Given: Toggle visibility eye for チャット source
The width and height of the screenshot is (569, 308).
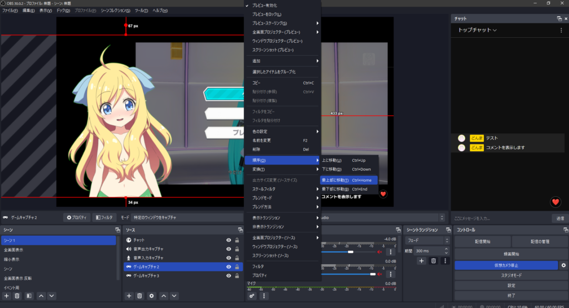Looking at the screenshot, I should click(x=228, y=240).
